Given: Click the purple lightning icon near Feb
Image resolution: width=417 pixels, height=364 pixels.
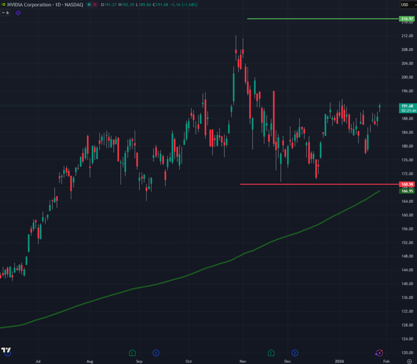Looking at the screenshot, I should pos(379,353).
